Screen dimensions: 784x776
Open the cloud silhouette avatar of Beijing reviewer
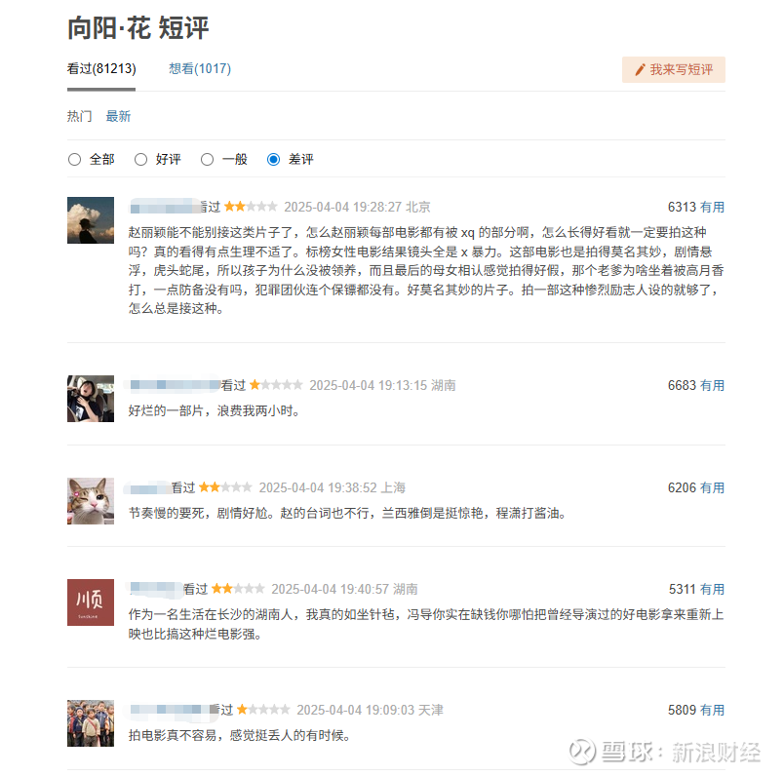[x=91, y=220]
